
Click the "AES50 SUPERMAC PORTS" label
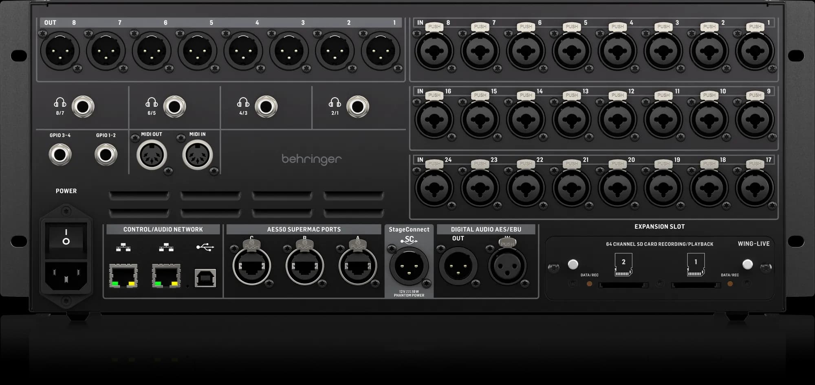[x=304, y=230]
